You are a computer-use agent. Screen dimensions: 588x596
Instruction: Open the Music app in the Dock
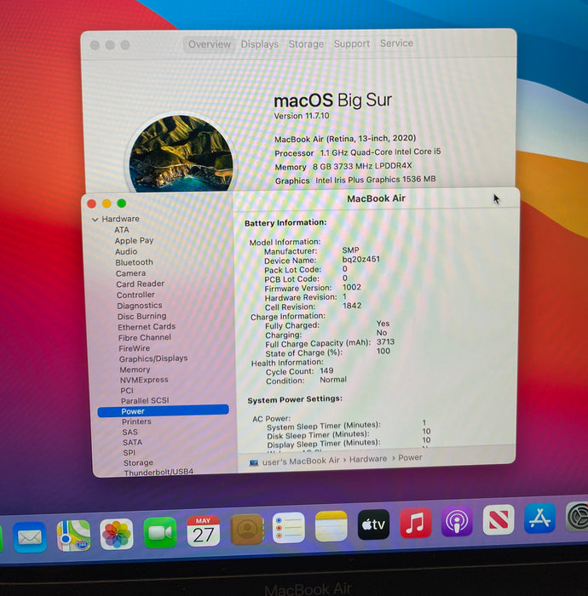[416, 523]
